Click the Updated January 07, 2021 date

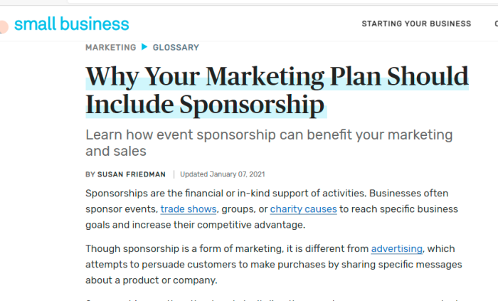click(x=222, y=174)
